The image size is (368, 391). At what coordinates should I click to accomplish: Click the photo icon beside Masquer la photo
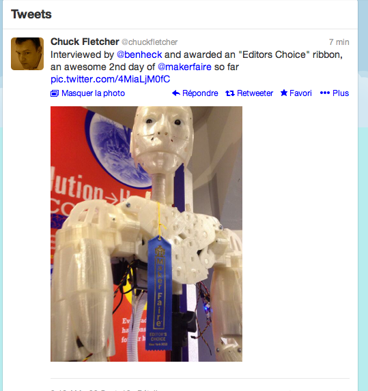(x=55, y=93)
